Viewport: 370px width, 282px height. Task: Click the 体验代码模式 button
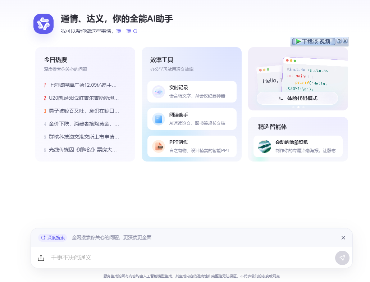point(297,98)
